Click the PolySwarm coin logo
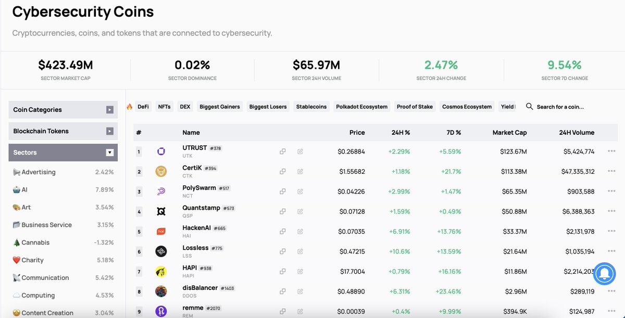The width and height of the screenshot is (625, 318). 161,192
